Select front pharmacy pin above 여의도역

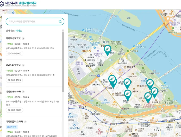tap(112, 80)
